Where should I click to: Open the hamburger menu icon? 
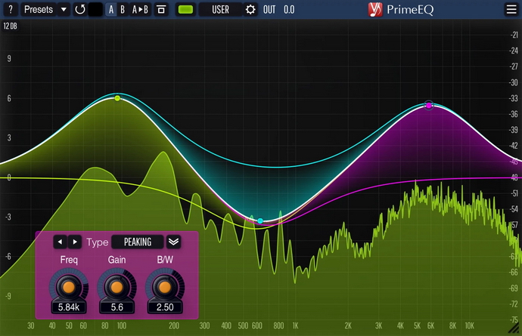(x=511, y=9)
